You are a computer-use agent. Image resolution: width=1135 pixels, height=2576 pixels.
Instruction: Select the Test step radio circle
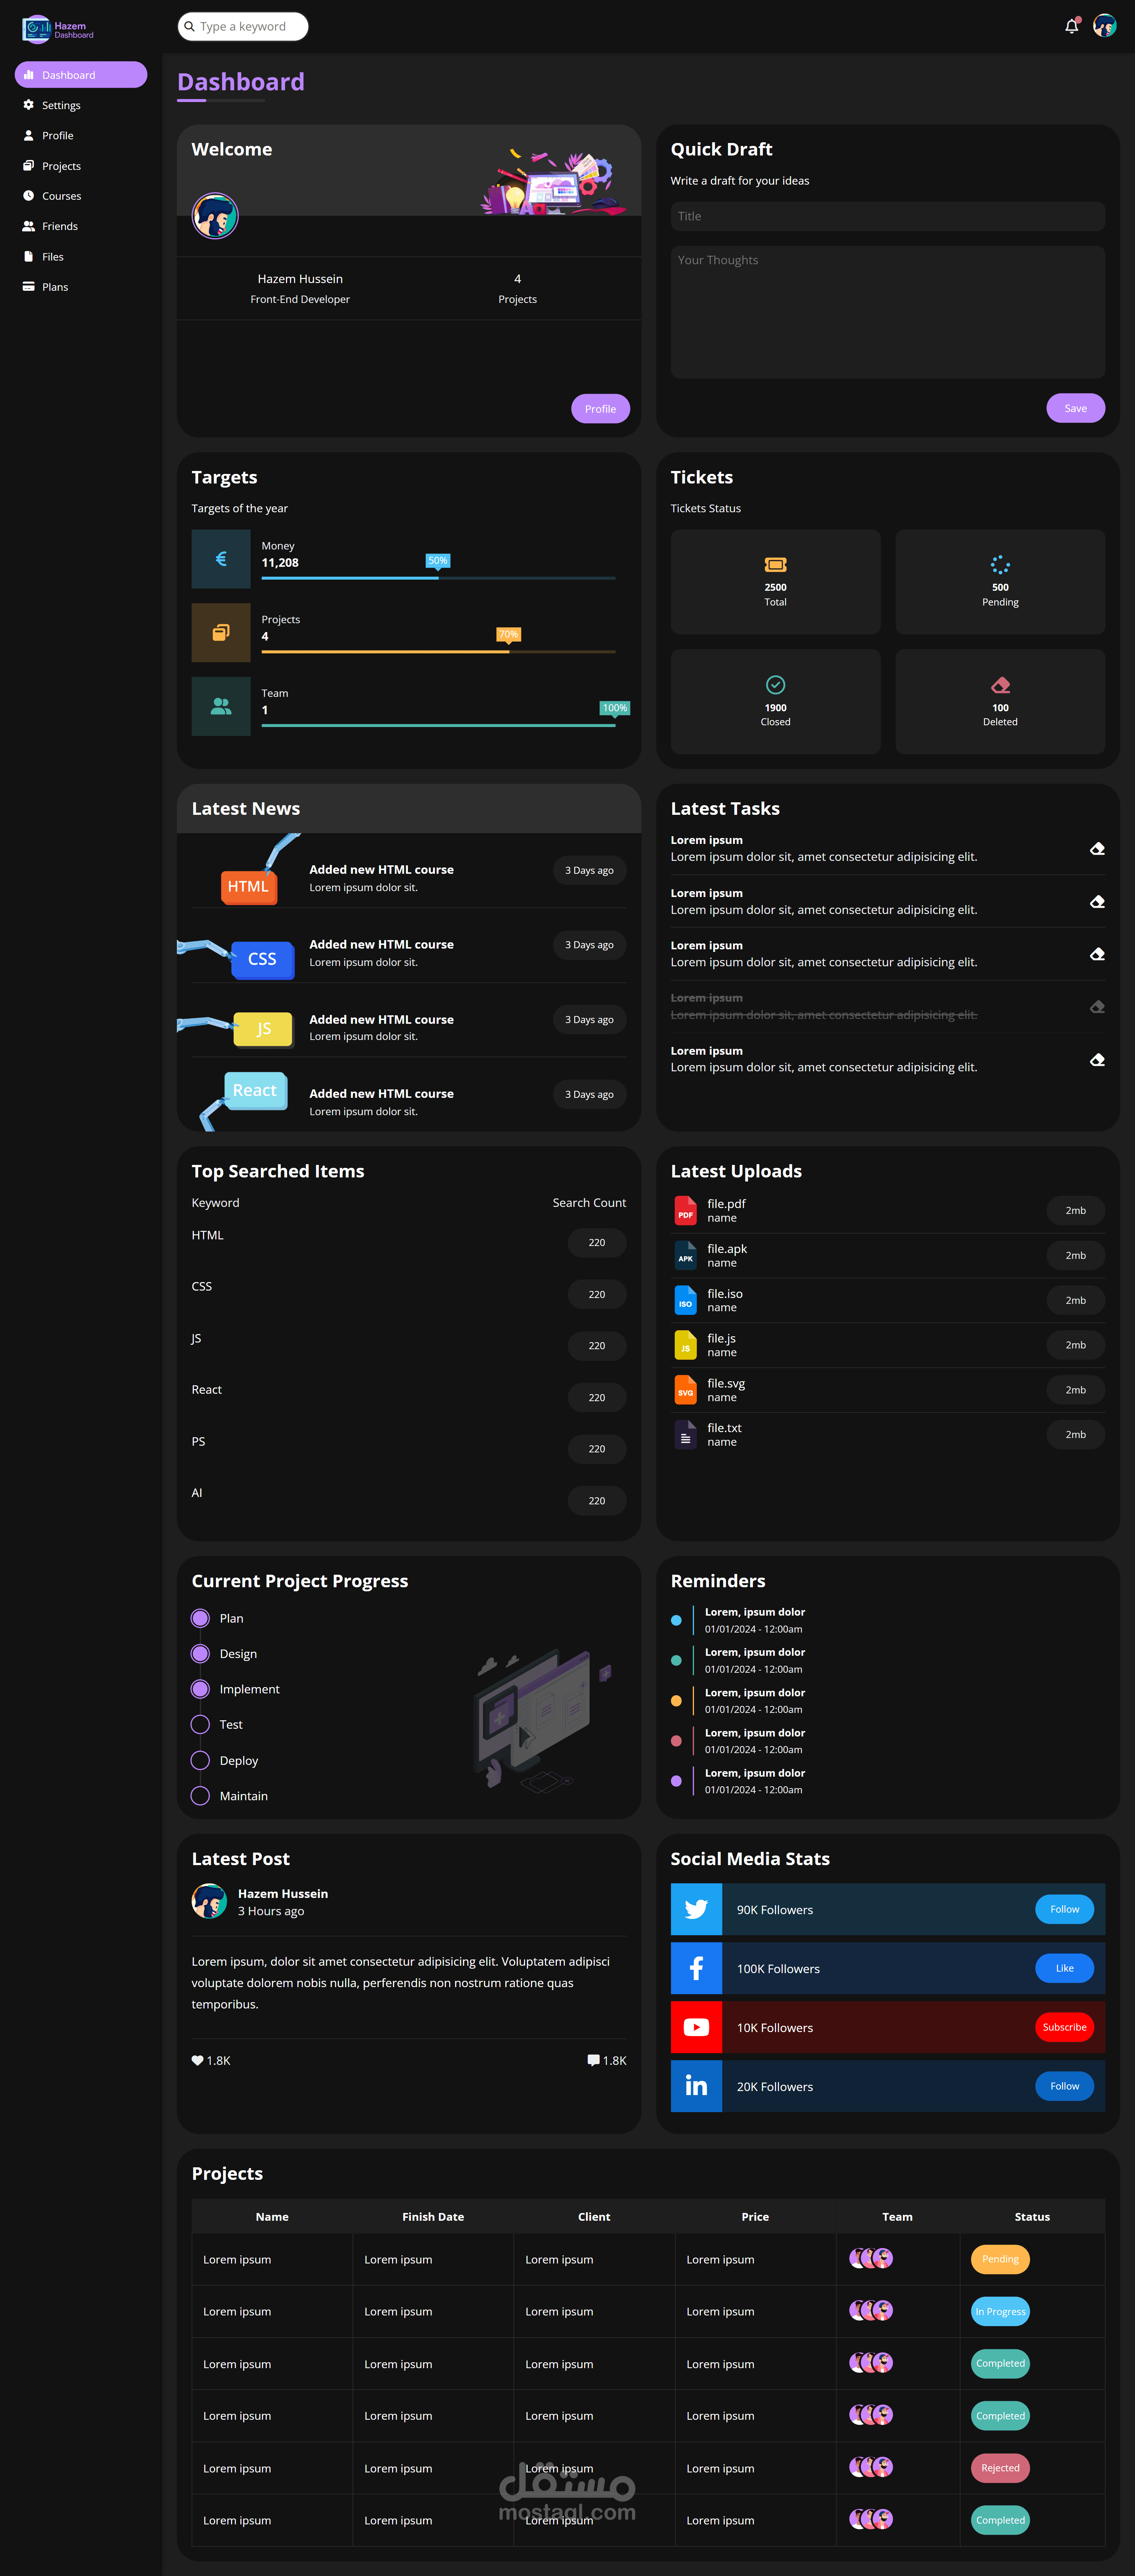(x=200, y=1724)
